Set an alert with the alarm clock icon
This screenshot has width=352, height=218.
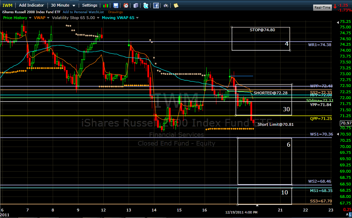pyautogui.click(x=126, y=6)
